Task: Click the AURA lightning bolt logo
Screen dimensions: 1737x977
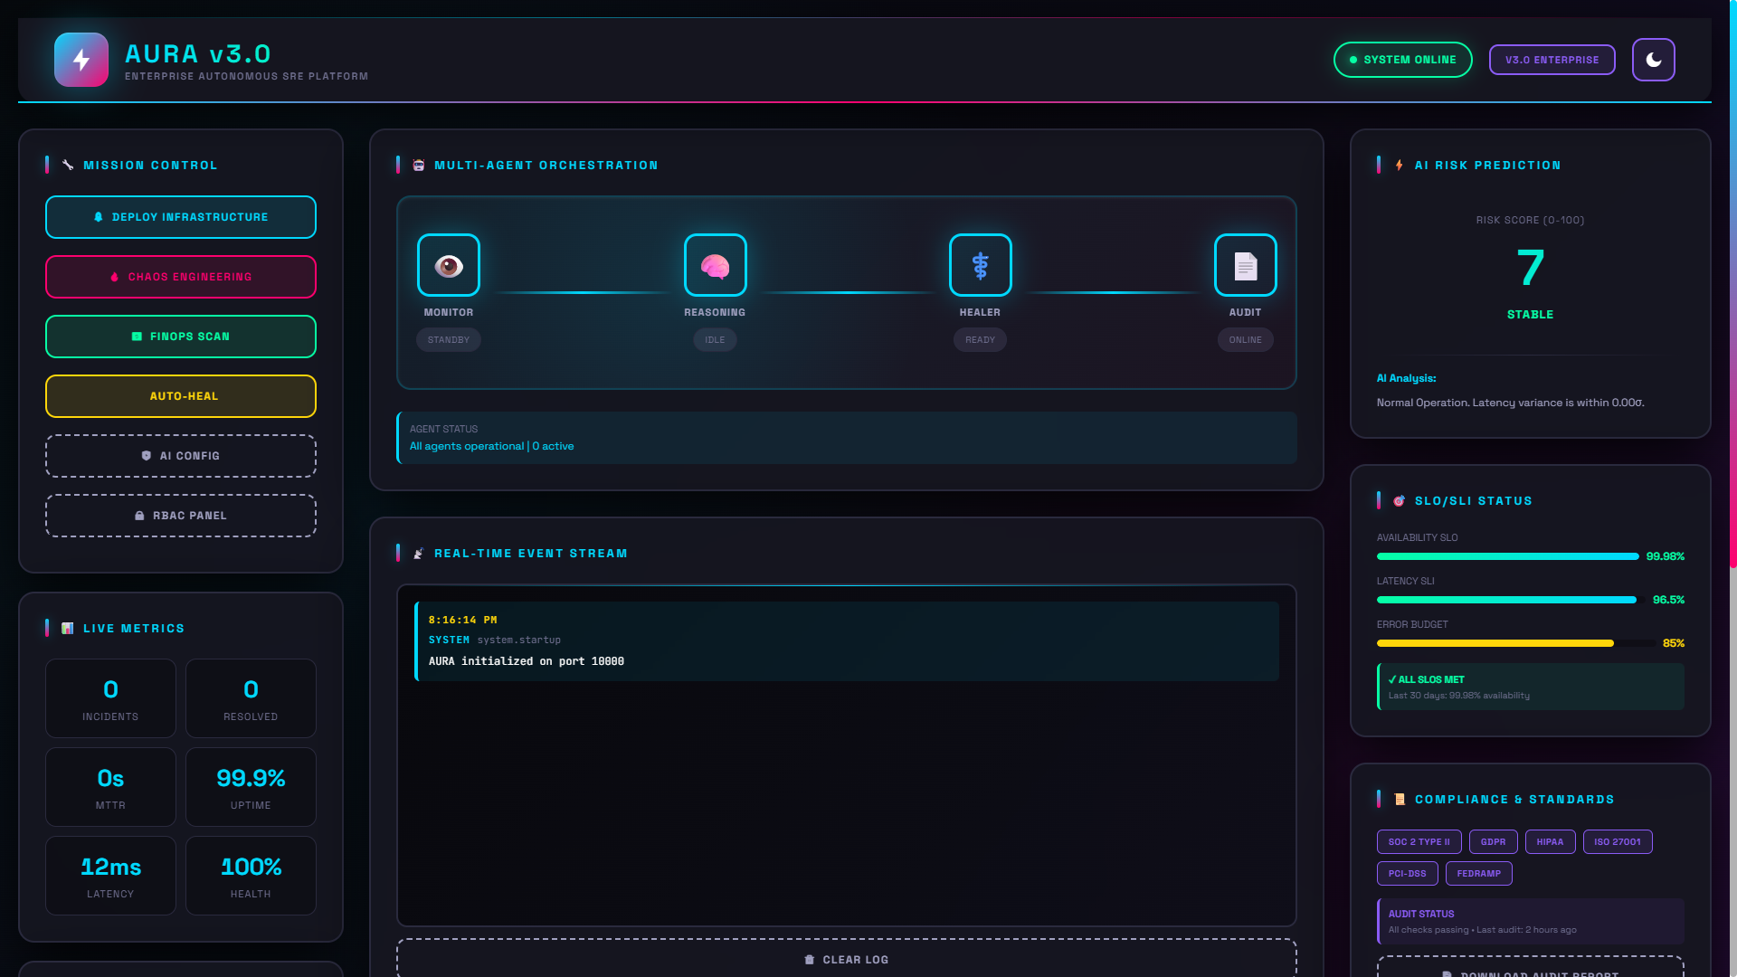Action: [81, 60]
